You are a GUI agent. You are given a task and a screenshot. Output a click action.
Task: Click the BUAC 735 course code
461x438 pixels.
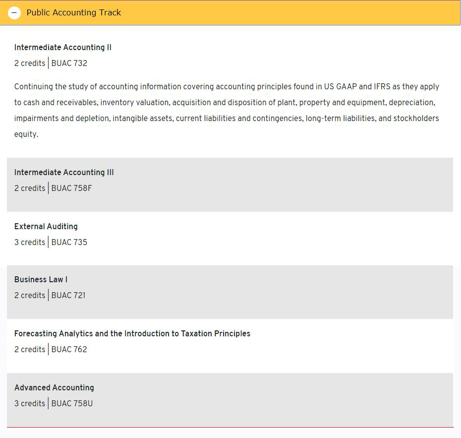click(x=69, y=243)
